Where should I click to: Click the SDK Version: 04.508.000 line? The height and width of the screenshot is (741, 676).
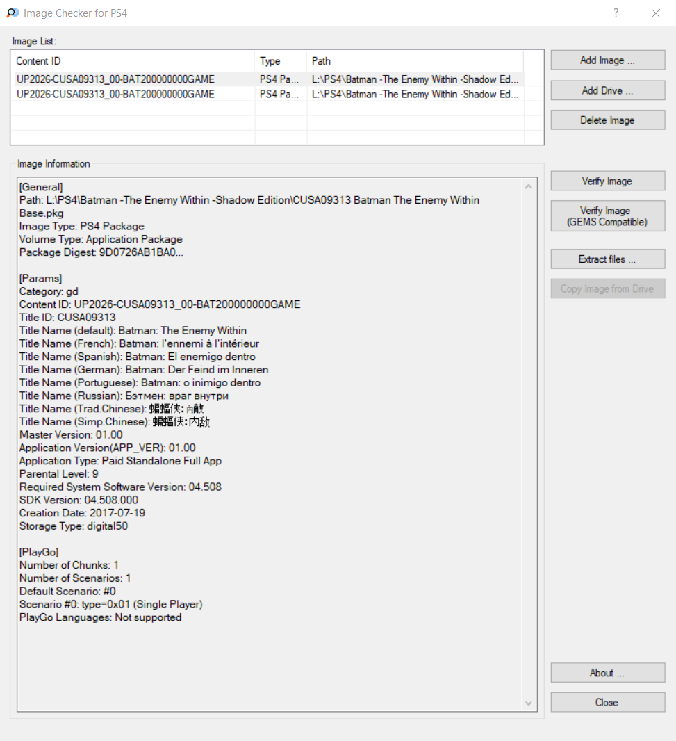coord(79,500)
